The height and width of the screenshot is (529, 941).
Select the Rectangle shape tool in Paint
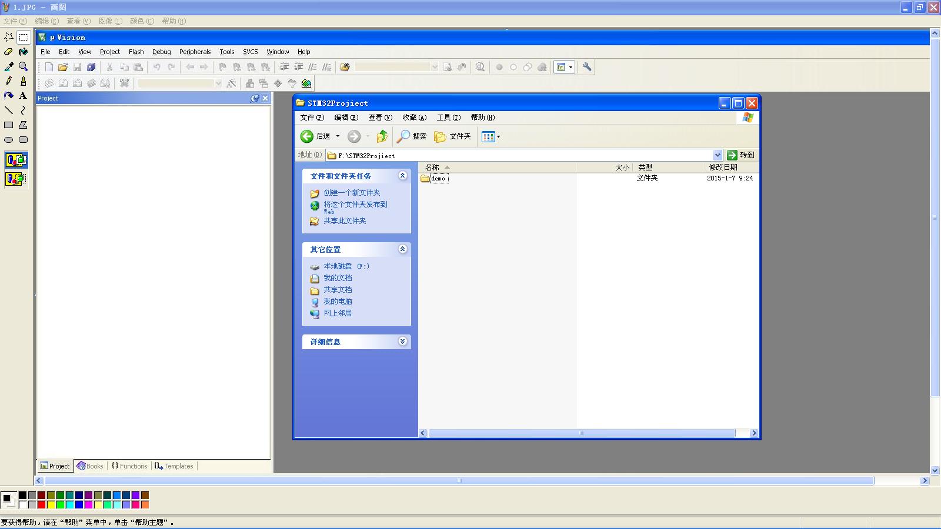[9, 125]
